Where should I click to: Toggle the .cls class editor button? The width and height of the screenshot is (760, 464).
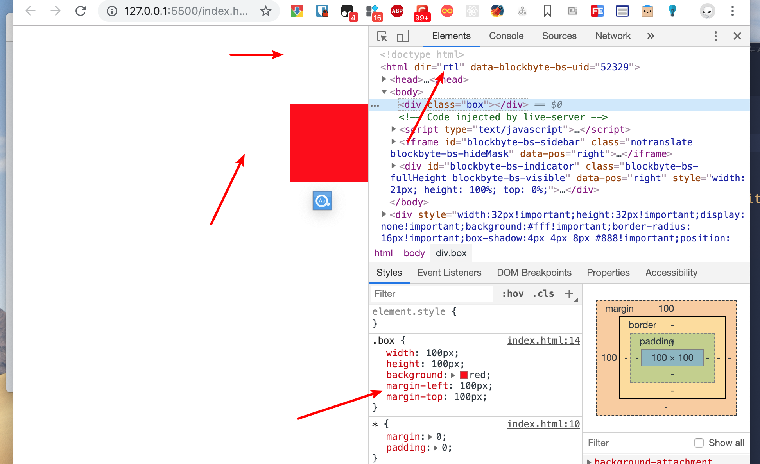[x=543, y=294]
